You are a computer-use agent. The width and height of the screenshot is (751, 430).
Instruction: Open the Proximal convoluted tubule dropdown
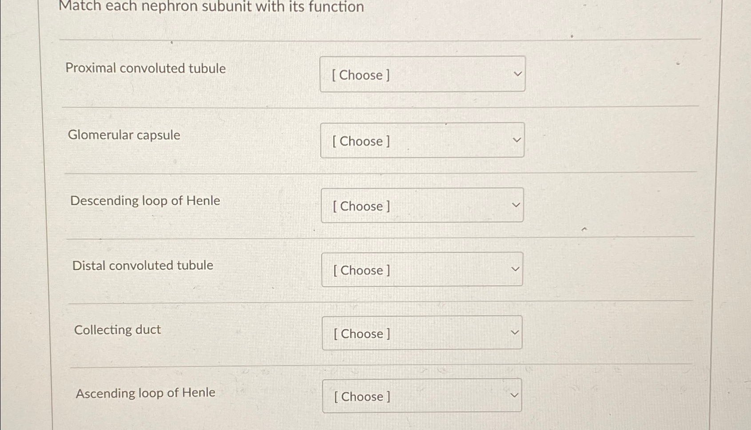(x=422, y=74)
